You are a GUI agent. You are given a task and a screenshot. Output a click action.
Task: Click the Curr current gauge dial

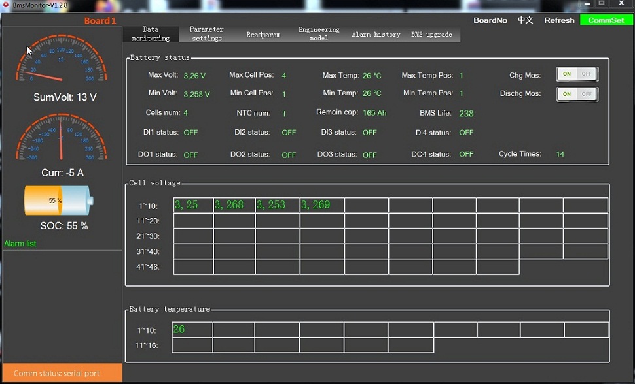click(x=61, y=136)
